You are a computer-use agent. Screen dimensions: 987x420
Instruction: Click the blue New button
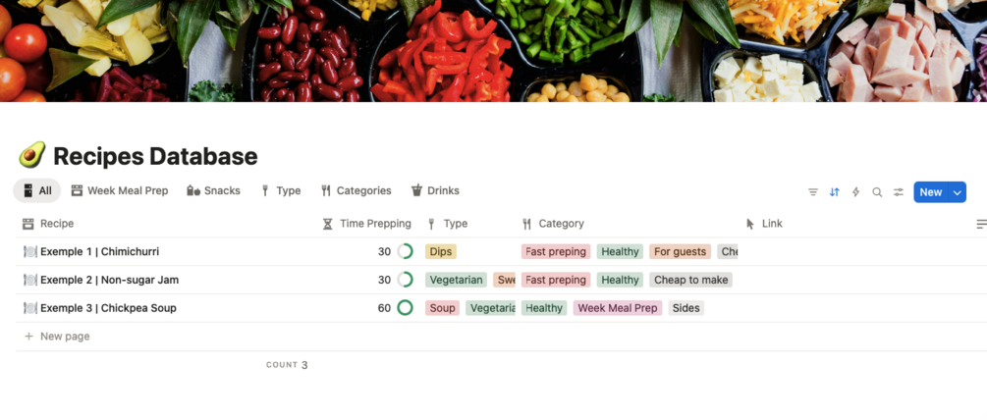click(930, 192)
